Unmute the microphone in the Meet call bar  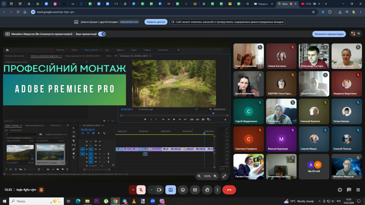point(141,190)
